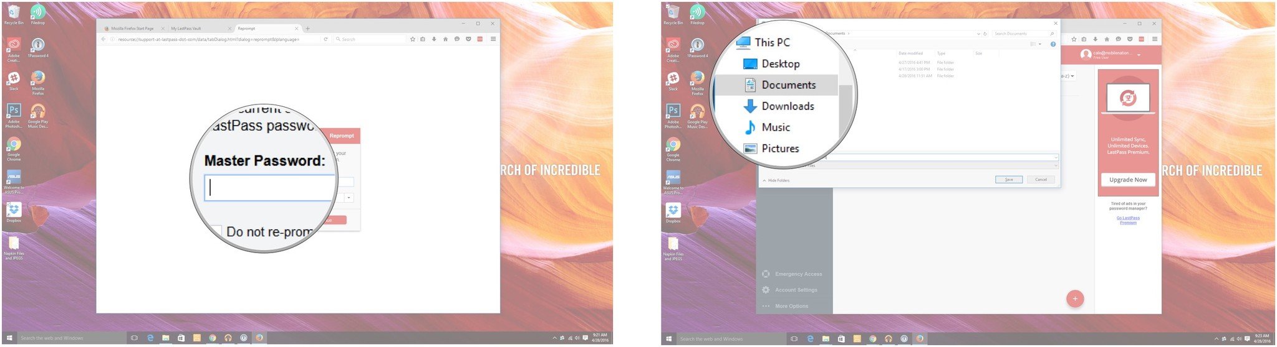The height and width of the screenshot is (347, 1277).
Task: Open Store from right screenshot taskbar
Action: pos(841,339)
